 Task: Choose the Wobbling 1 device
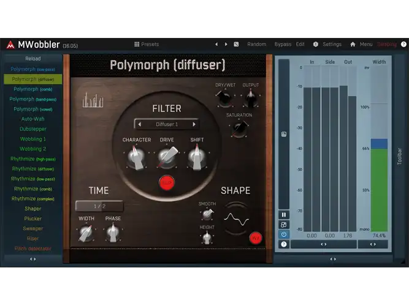click(33, 139)
